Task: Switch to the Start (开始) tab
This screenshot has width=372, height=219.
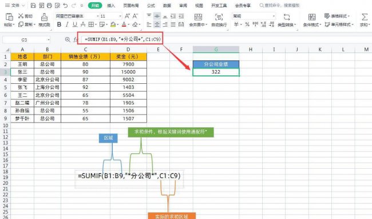Action: (x=95, y=5)
